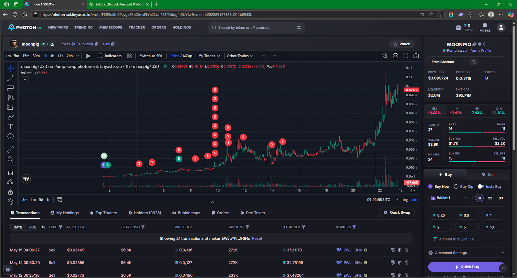The height and width of the screenshot is (278, 517).
Task: Open the Fibonacci retracement tool
Action: click(x=10, y=88)
